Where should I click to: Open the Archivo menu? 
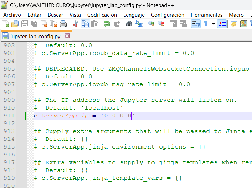12,15
